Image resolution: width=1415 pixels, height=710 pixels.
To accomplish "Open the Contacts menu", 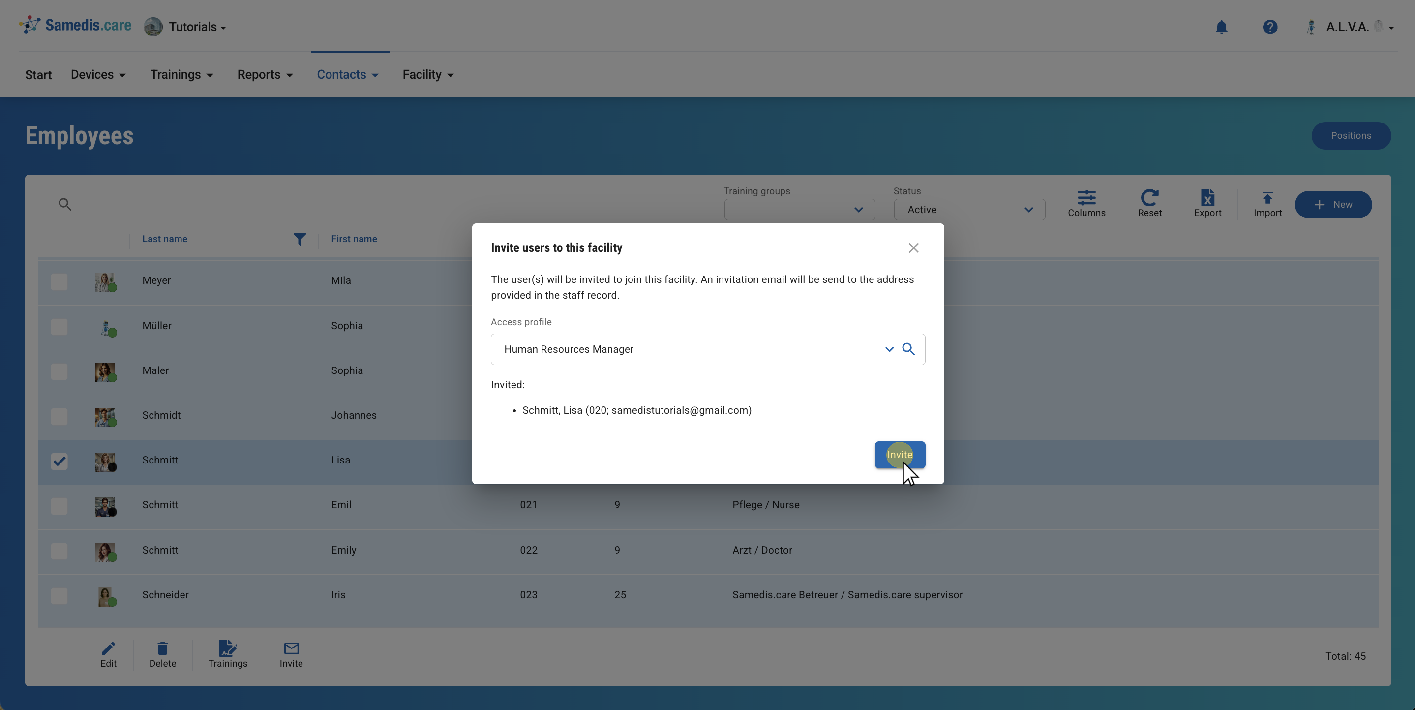I will pos(347,75).
